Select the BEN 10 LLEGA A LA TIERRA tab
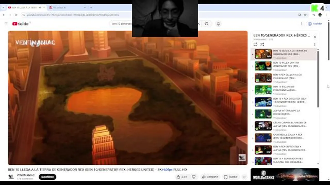The height and width of the screenshot is (185, 330). pyautogui.click(x=24, y=7)
